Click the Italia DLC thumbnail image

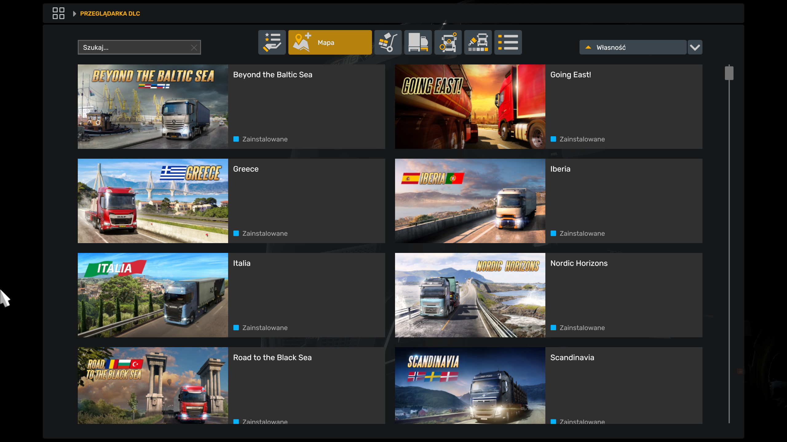pos(153,295)
